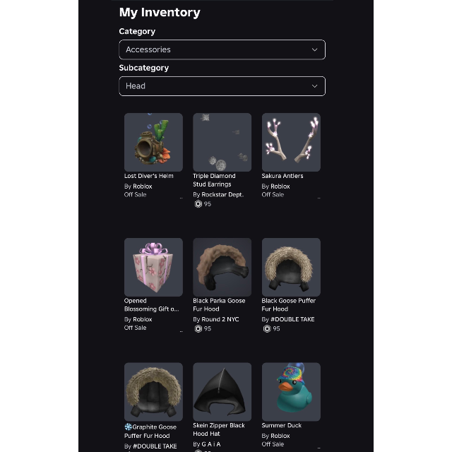
Task: Open the Graphite Goose Puffer Fur Hood image
Action: click(x=153, y=392)
